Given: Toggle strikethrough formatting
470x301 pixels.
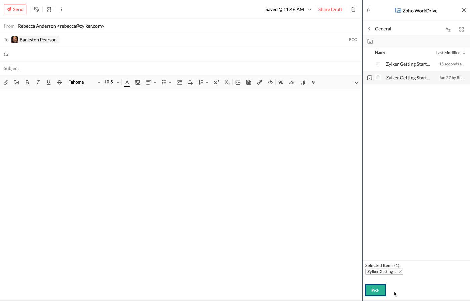Looking at the screenshot, I should tap(60, 82).
